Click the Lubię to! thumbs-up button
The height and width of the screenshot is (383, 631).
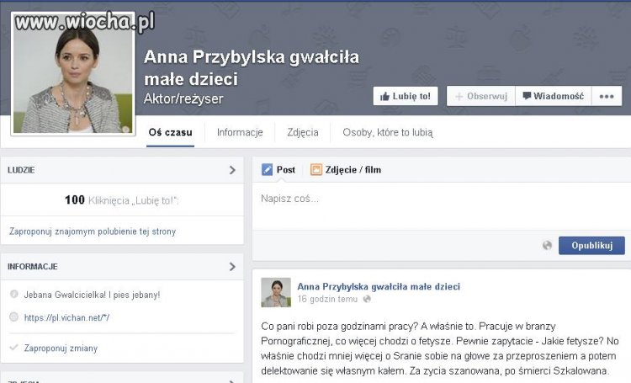point(406,96)
